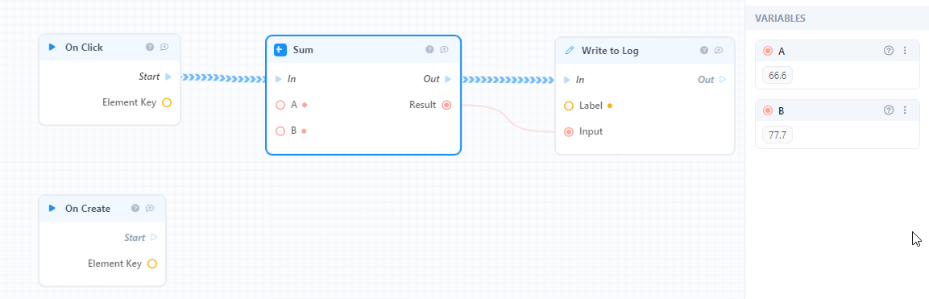Open comment icon on On Create node
The height and width of the screenshot is (299, 929).
pos(150,208)
